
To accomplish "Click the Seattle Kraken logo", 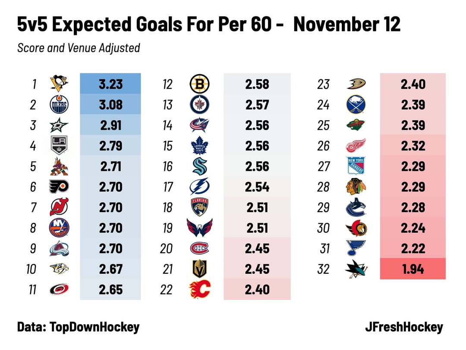I will click(199, 166).
